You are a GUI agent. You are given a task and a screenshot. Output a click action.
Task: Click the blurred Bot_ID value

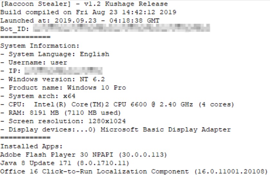(x=122, y=29)
